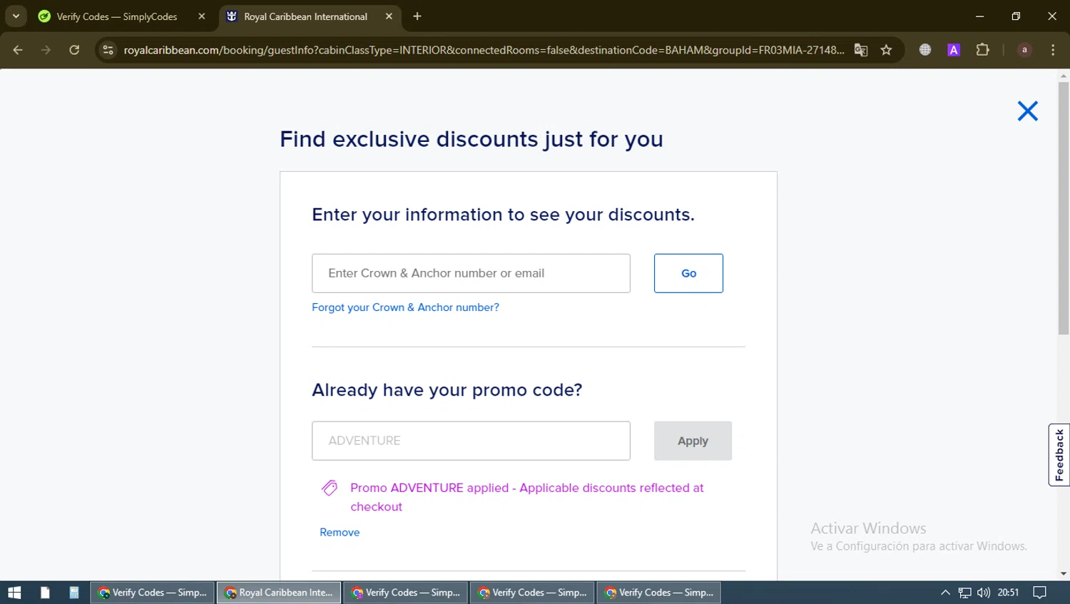
Task: Restore down the Chrome window
Action: click(x=1016, y=16)
